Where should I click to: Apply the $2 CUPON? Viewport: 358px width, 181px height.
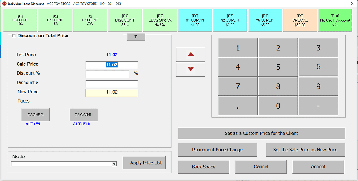pyautogui.click(x=230, y=20)
